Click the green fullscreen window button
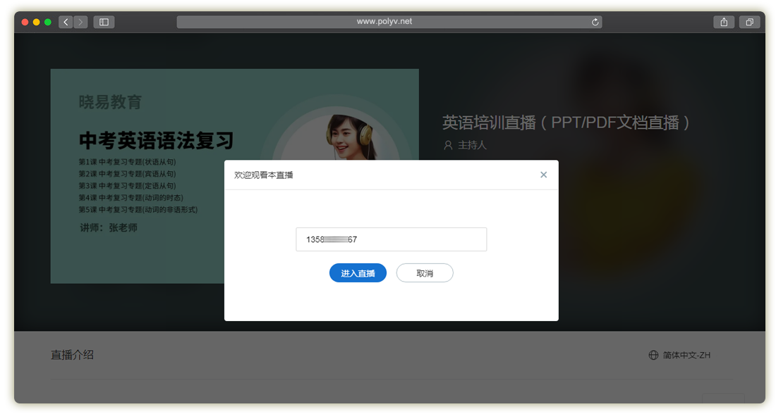The height and width of the screenshot is (414, 776). [48, 22]
